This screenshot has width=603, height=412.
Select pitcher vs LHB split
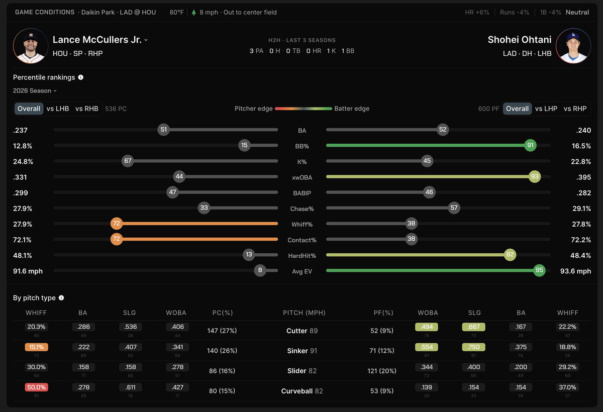tap(58, 109)
